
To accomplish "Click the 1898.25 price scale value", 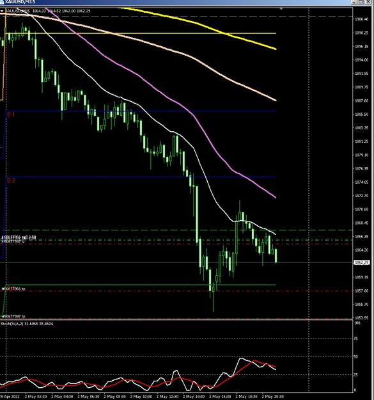I will (361, 33).
